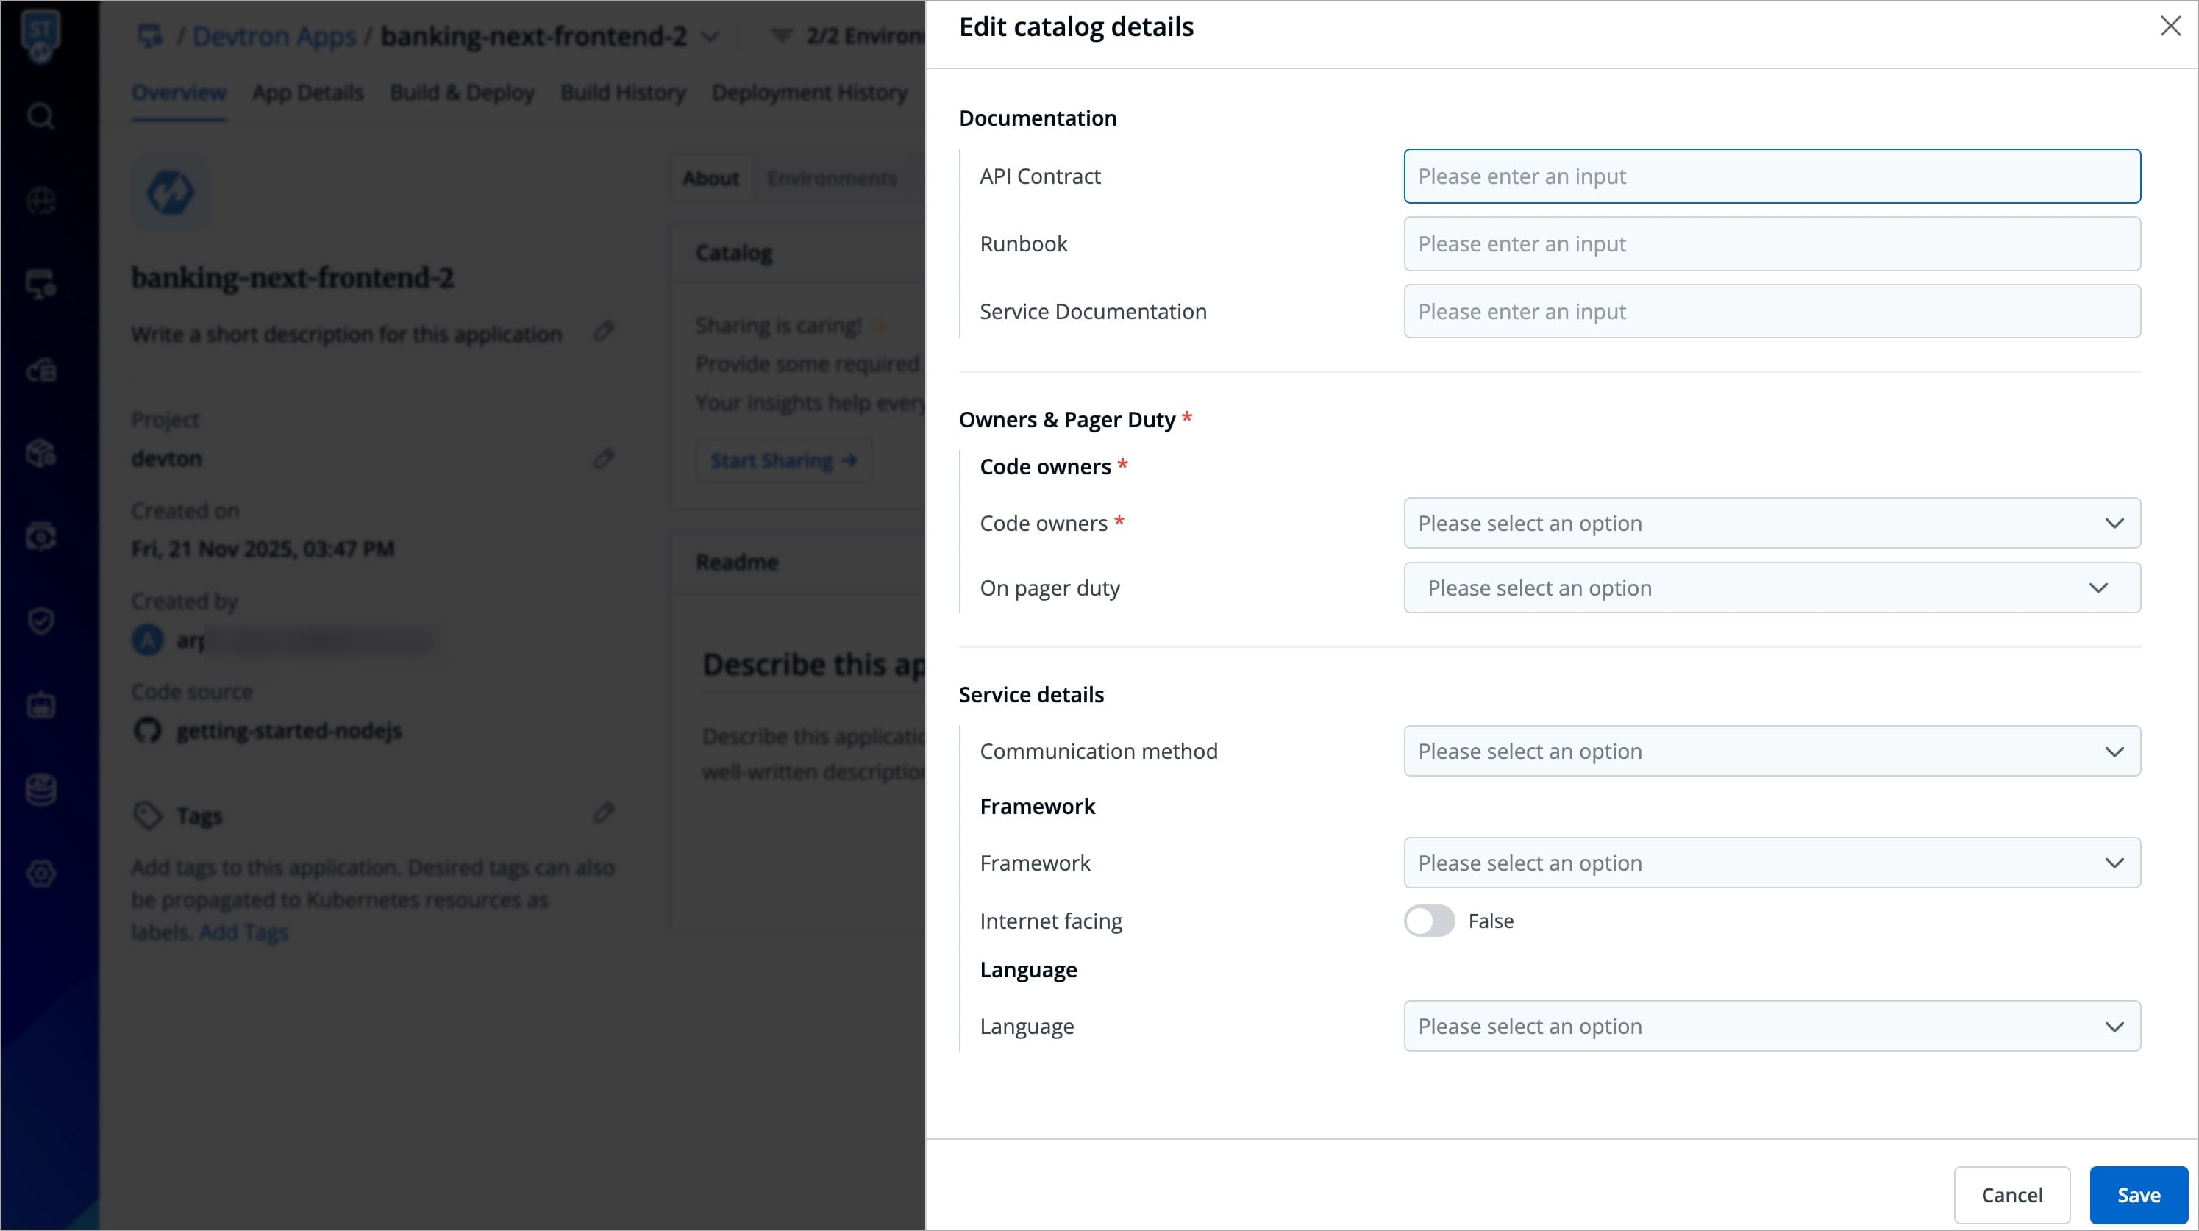
Task: Open the Communication method dropdown
Action: 1771,752
